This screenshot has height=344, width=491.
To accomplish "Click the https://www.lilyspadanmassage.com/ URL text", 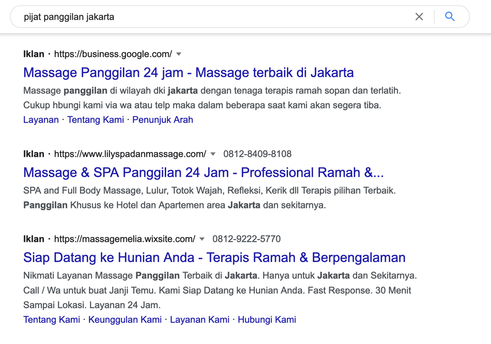I will click(130, 154).
